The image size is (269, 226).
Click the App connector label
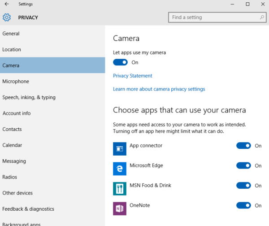click(146, 146)
